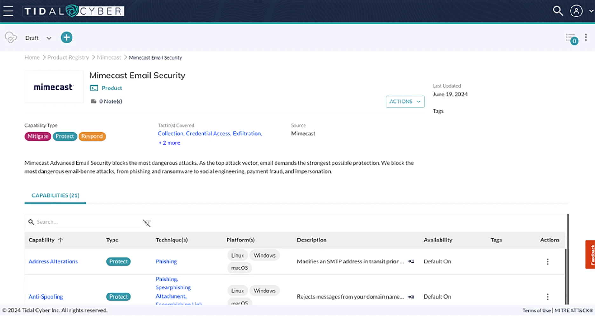The width and height of the screenshot is (595, 316).
Task: Expand the ACTIONS dropdown button
Action: tap(405, 102)
